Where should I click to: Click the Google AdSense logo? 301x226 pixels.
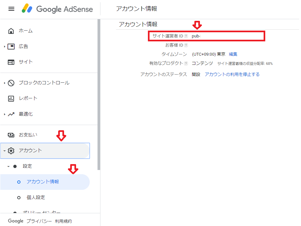tap(57, 9)
